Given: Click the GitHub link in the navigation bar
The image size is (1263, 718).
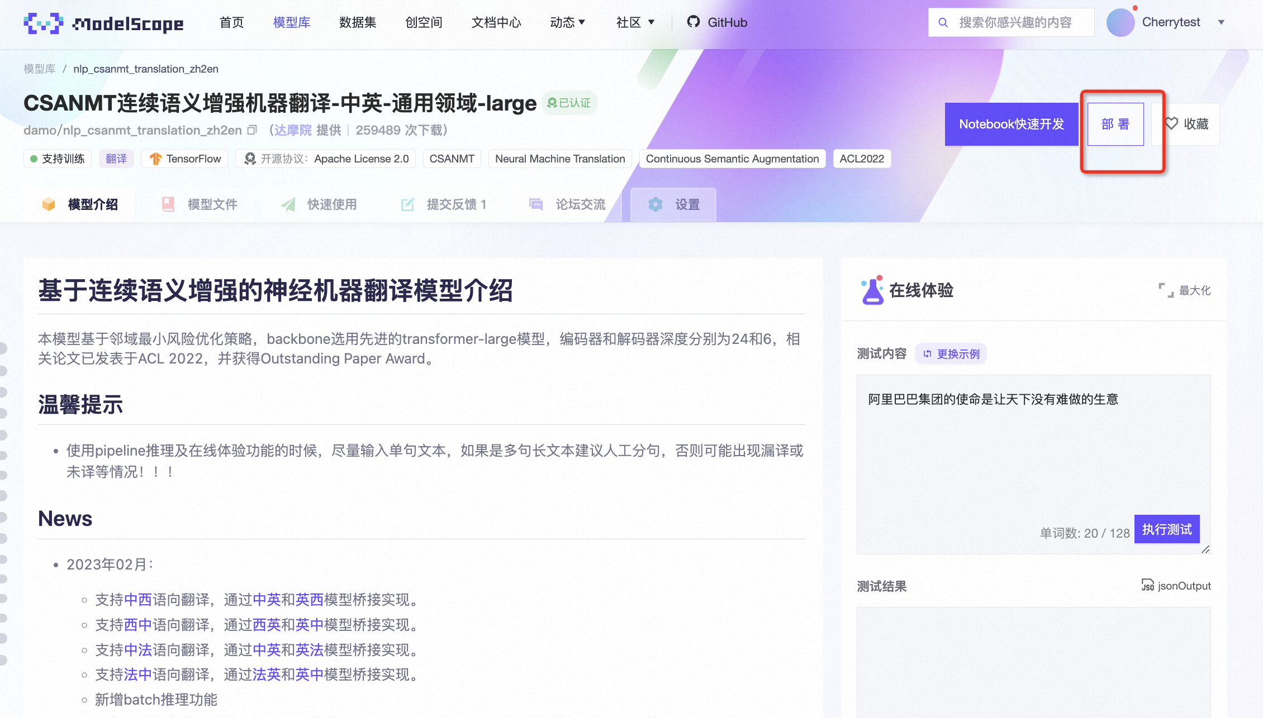Looking at the screenshot, I should point(717,22).
